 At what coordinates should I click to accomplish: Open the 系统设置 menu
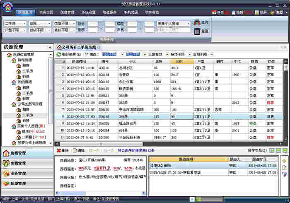click(x=89, y=12)
